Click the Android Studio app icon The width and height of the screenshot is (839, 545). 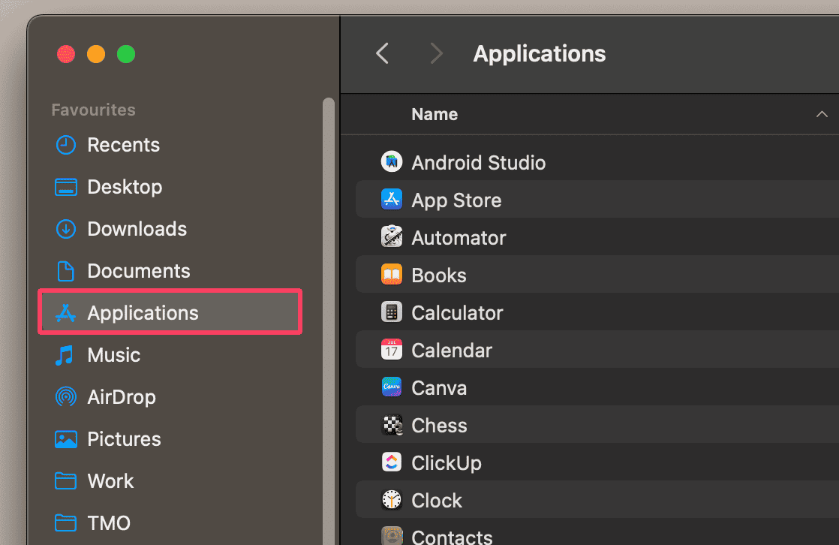tap(392, 162)
